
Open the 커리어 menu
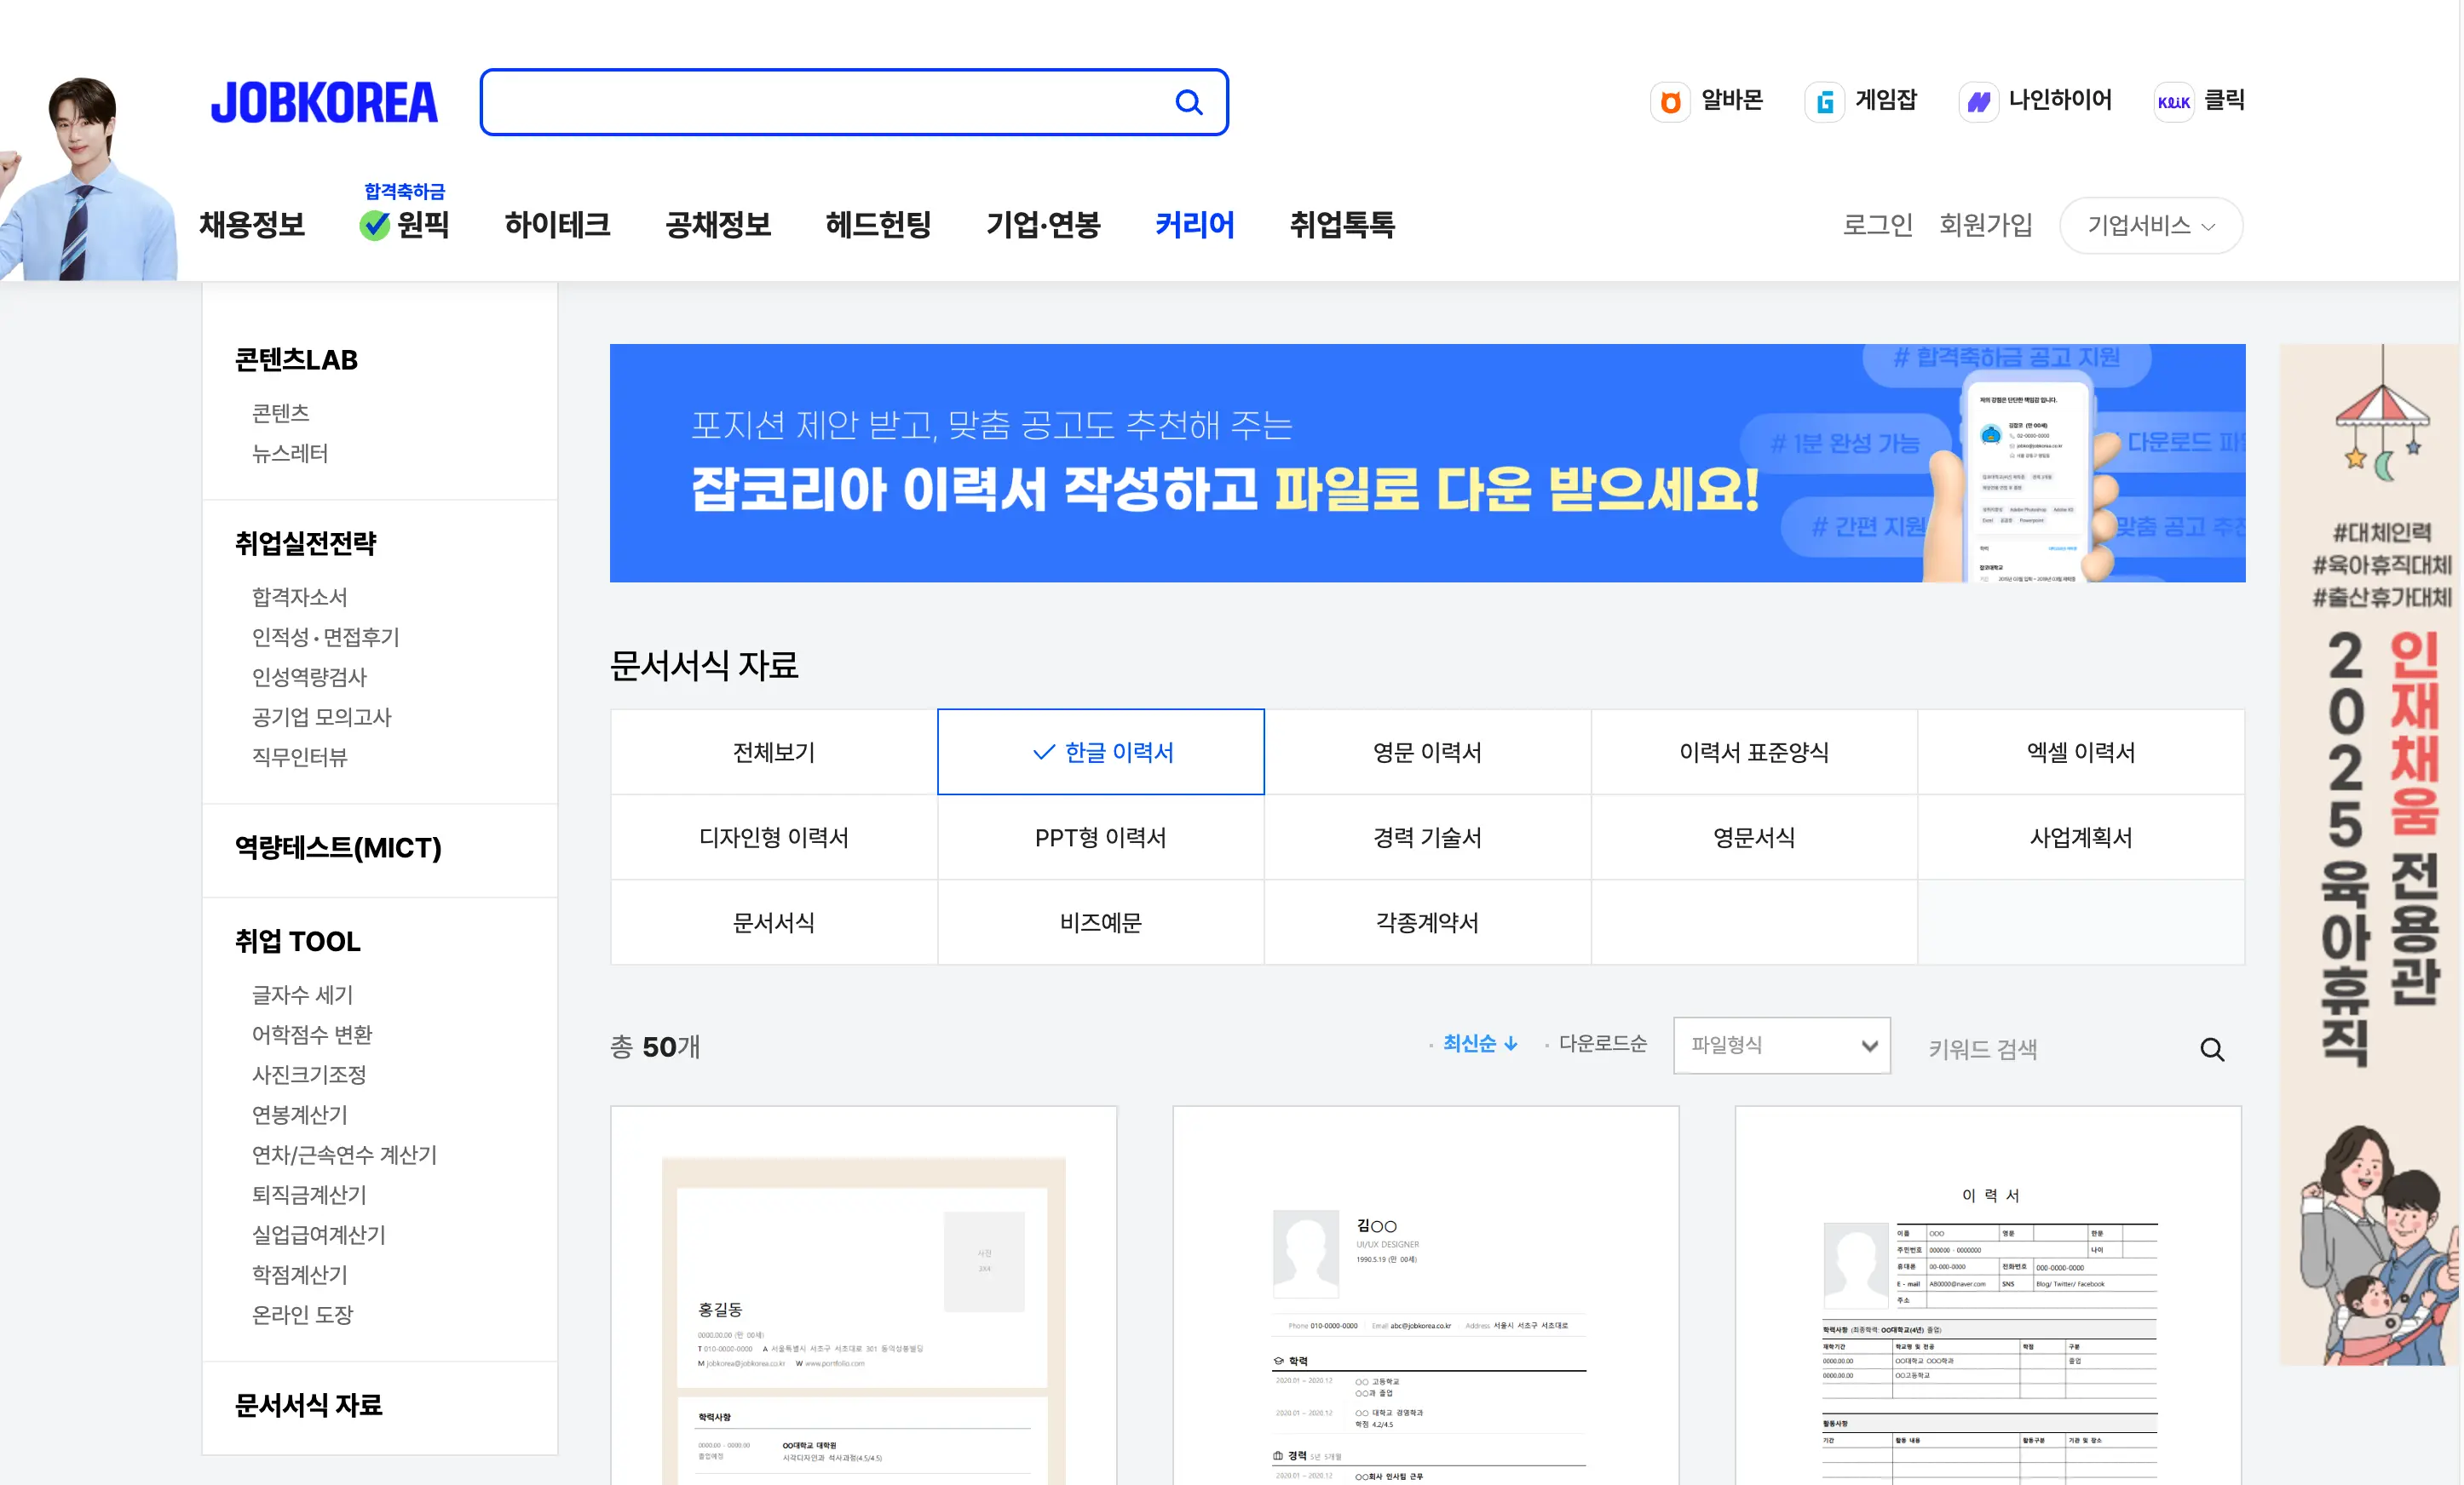point(1195,225)
